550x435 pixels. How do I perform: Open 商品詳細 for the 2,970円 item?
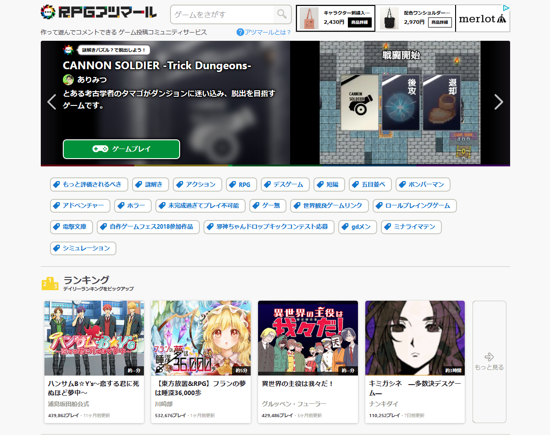click(440, 22)
